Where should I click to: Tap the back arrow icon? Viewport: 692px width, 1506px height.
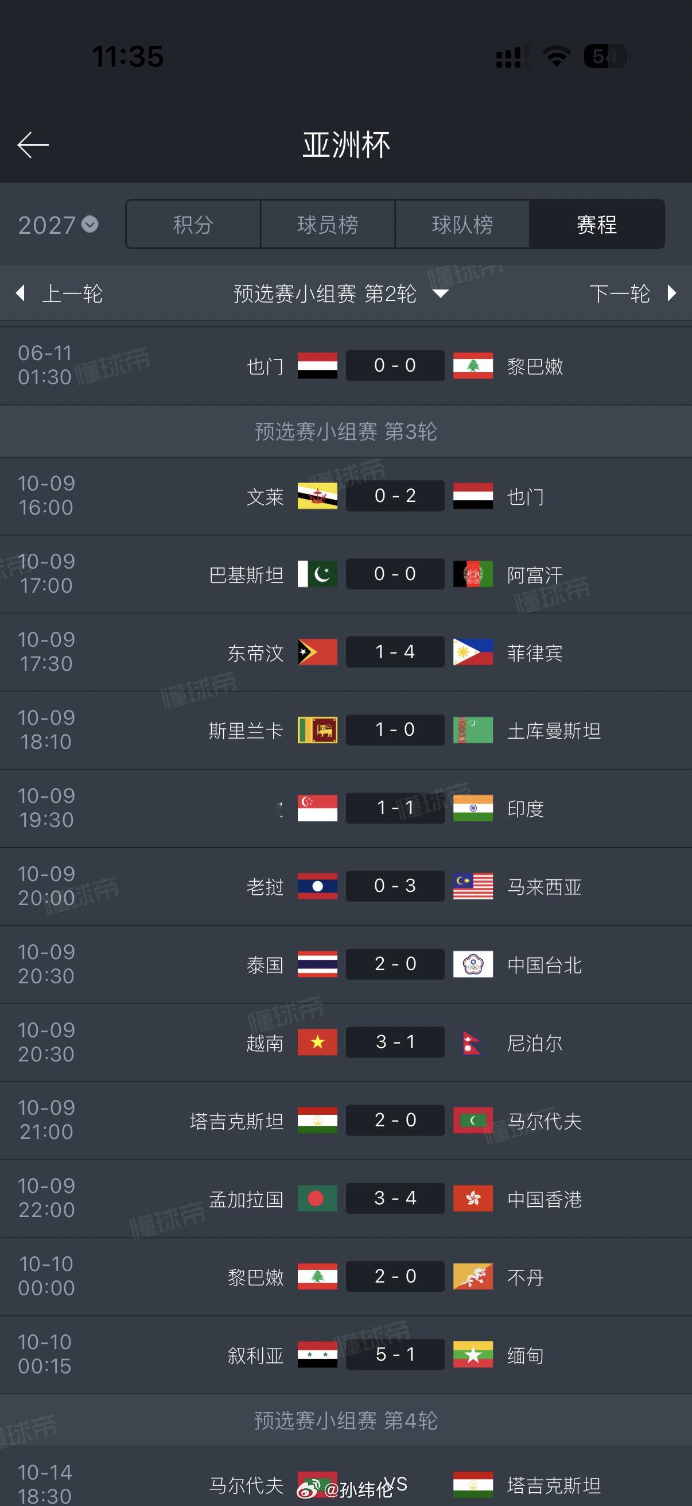33,145
